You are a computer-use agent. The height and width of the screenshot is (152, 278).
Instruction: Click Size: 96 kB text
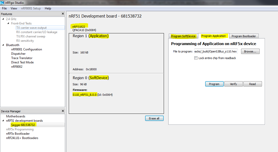click(80, 84)
